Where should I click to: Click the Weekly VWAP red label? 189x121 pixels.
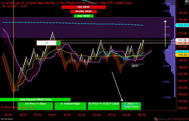(83, 11)
